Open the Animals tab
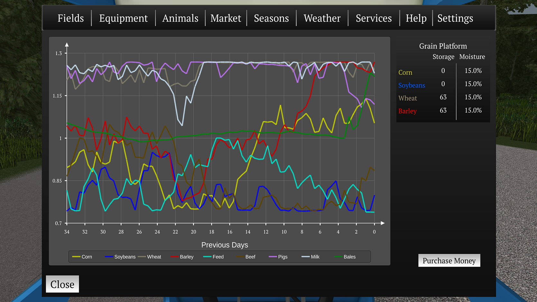The height and width of the screenshot is (302, 537). pos(180,18)
